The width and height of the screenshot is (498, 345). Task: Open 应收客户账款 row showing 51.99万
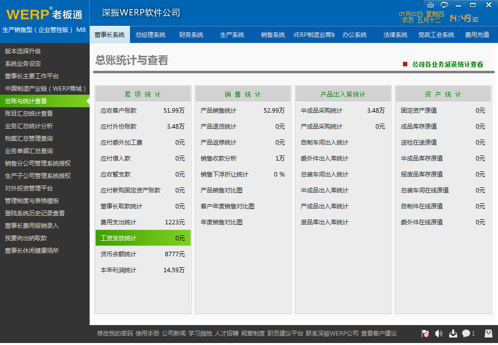point(143,111)
